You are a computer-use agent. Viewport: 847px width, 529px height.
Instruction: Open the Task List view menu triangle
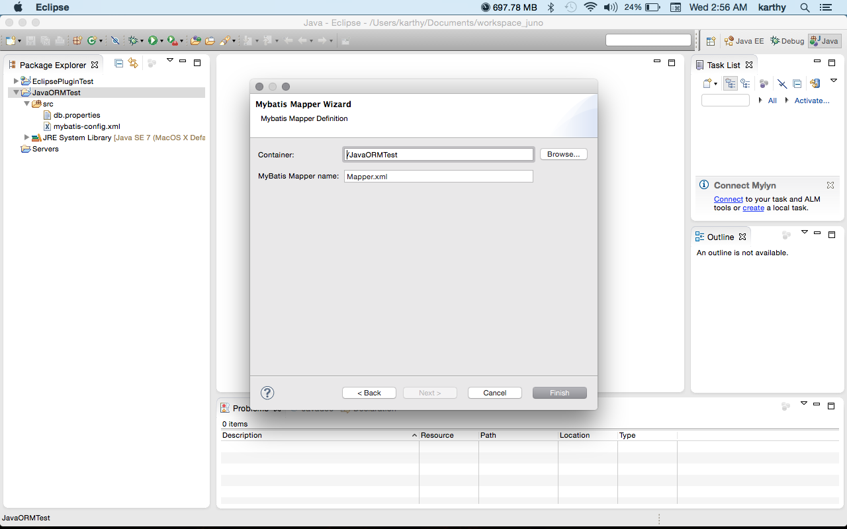[x=833, y=81]
